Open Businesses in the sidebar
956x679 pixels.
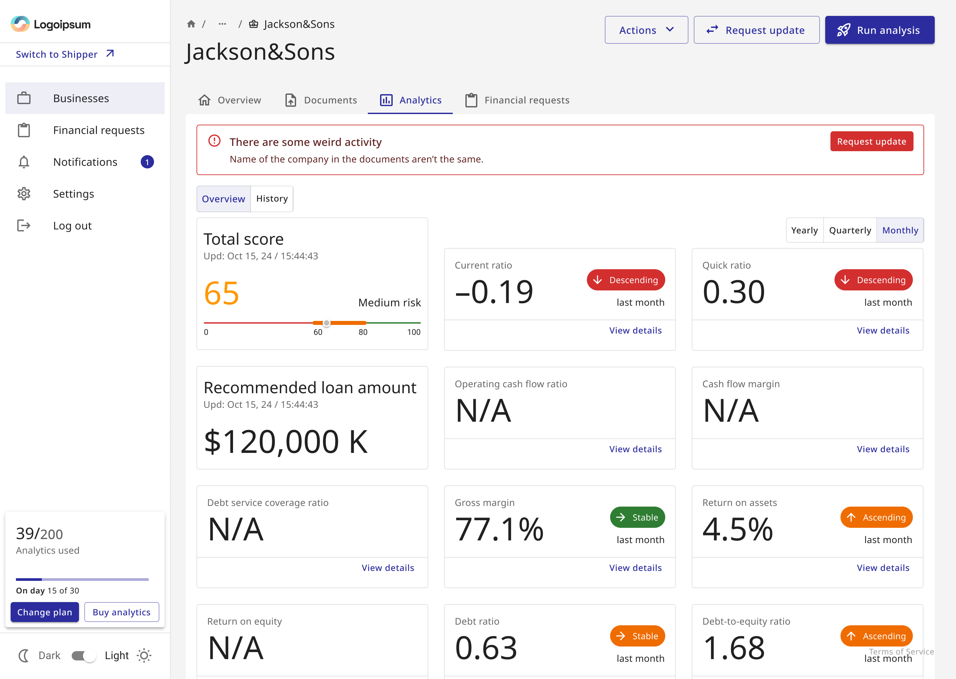[85, 98]
